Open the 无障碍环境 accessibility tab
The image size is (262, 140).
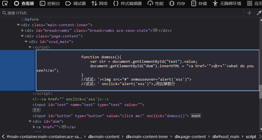227,4
